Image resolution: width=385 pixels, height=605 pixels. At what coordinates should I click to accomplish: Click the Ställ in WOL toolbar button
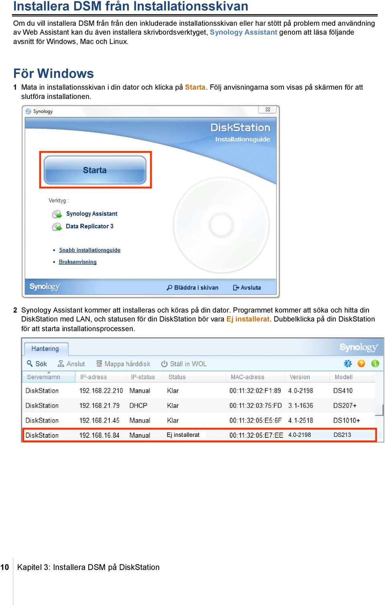[184, 364]
